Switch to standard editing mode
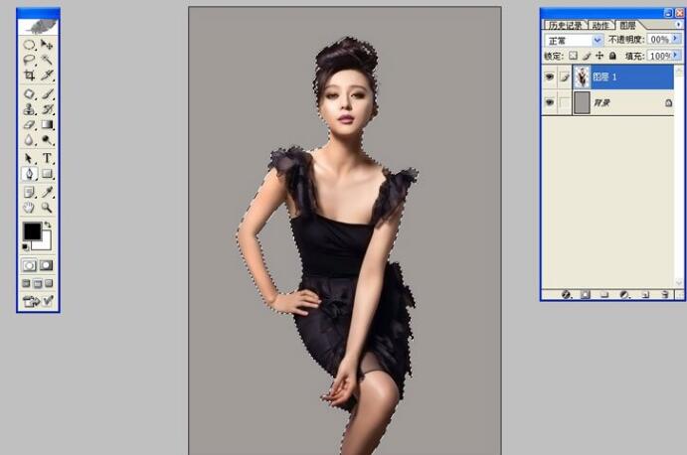Viewport: 687px width, 455px height. [30, 265]
